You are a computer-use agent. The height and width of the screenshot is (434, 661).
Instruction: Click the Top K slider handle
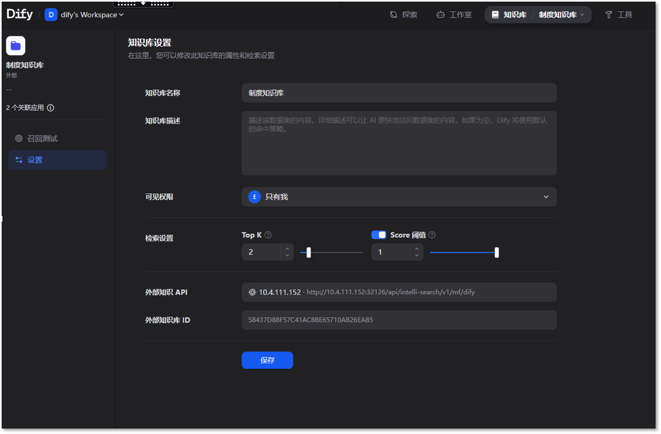point(308,252)
